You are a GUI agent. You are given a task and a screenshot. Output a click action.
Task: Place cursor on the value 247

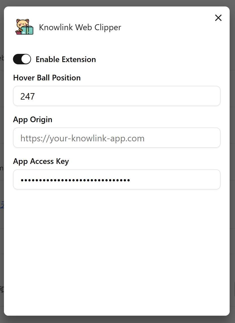click(28, 96)
